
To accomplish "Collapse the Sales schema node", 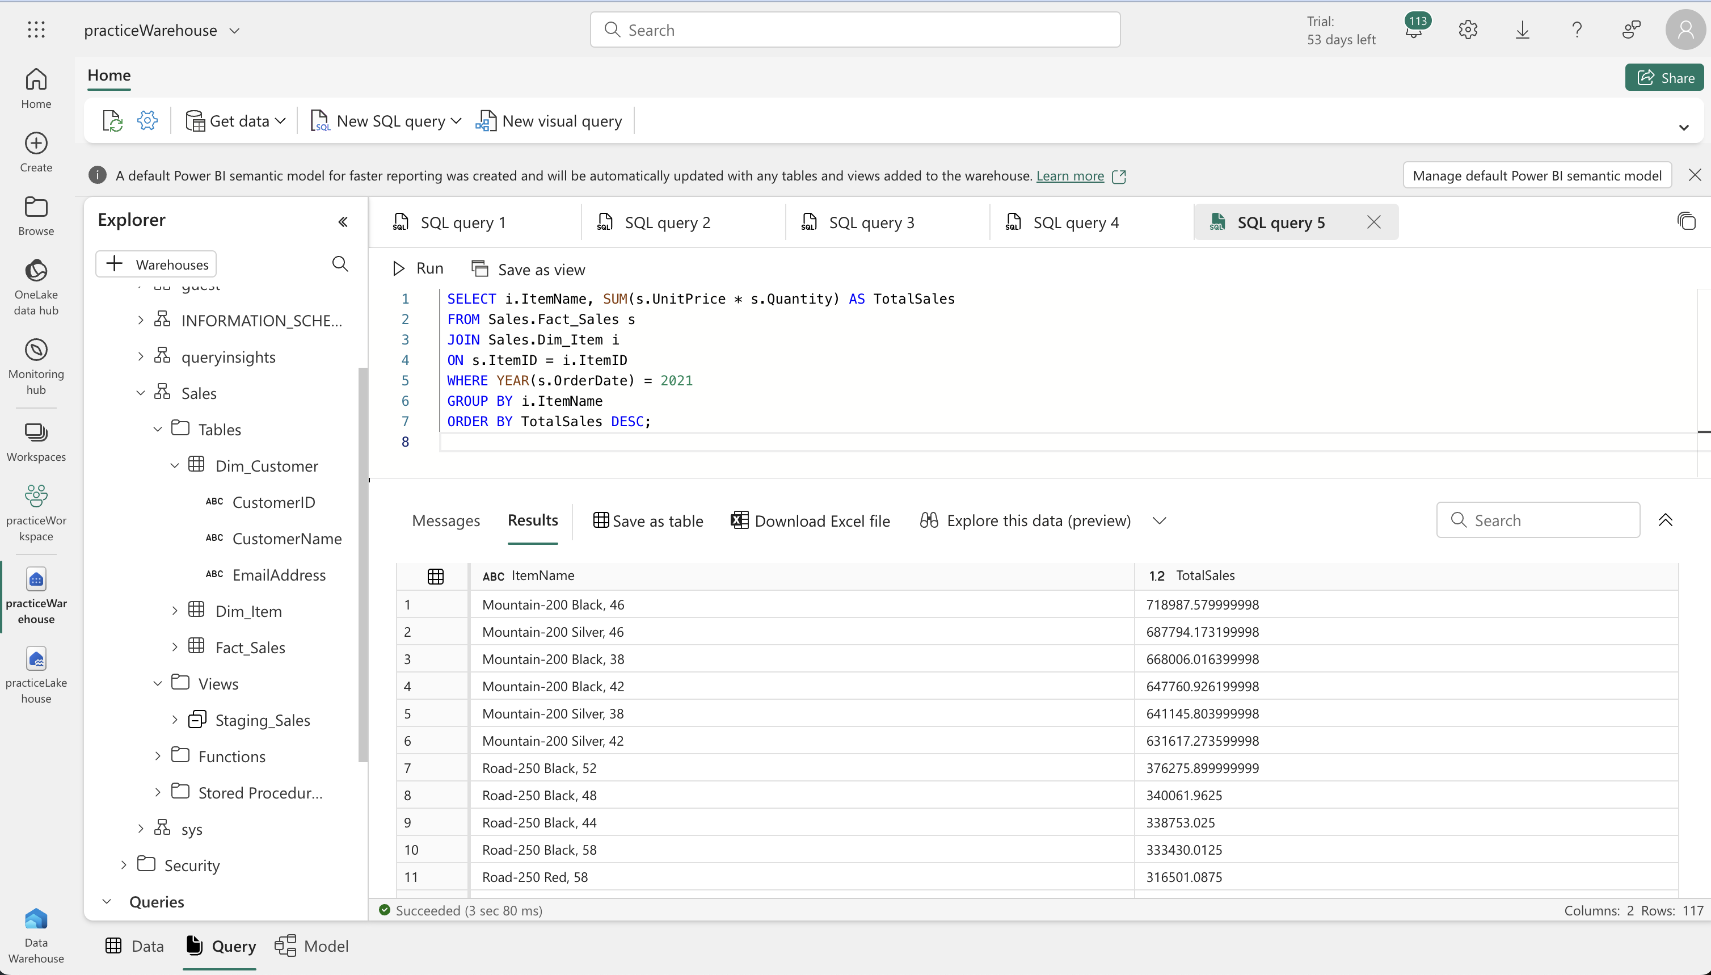I will click(x=141, y=393).
